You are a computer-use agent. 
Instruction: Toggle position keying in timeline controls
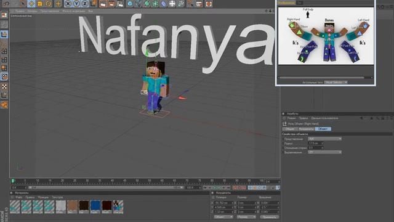[x=250, y=187]
